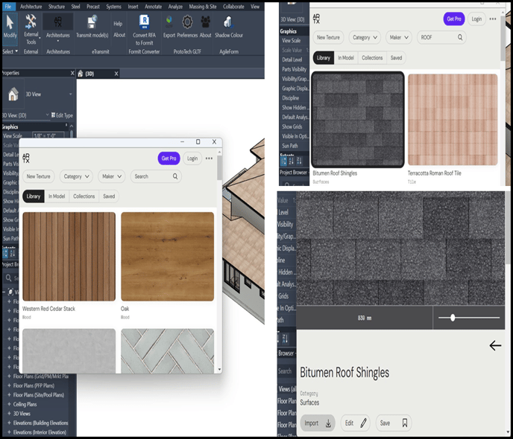The image size is (513, 439).
Task: Click the ROOF search field
Action: point(441,37)
